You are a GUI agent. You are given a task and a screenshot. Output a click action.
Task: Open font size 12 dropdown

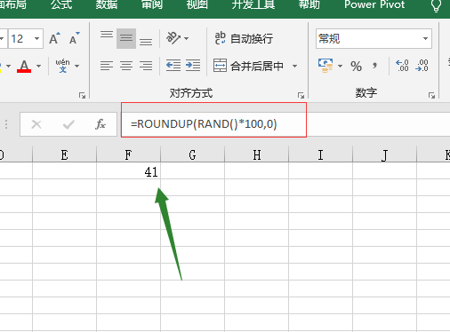pos(36,38)
